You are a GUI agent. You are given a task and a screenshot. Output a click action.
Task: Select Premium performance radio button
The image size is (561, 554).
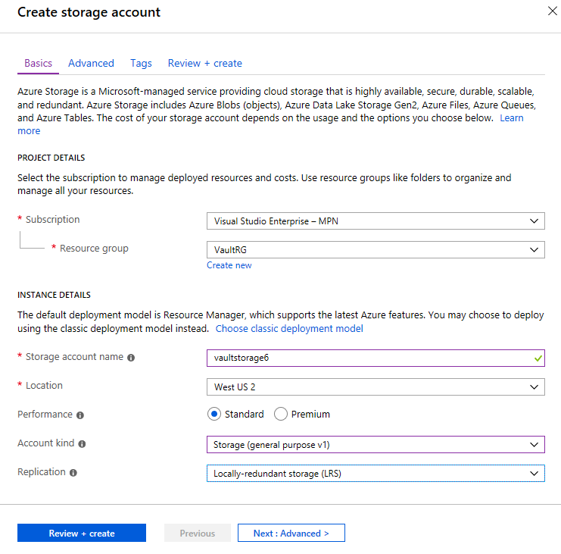click(x=281, y=414)
